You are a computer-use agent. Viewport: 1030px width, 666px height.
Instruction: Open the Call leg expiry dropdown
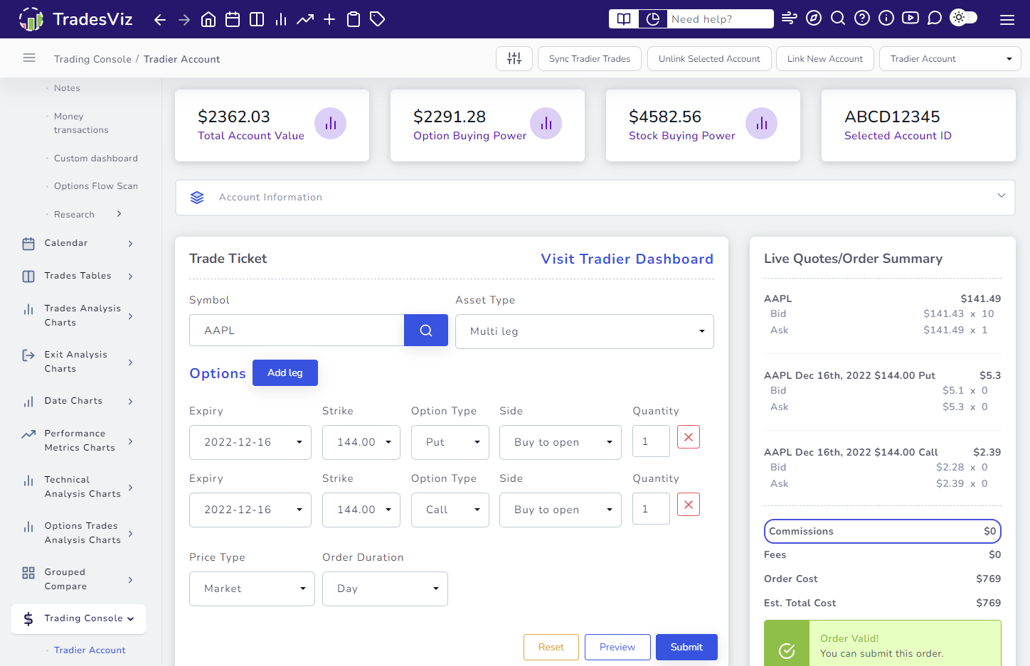250,510
